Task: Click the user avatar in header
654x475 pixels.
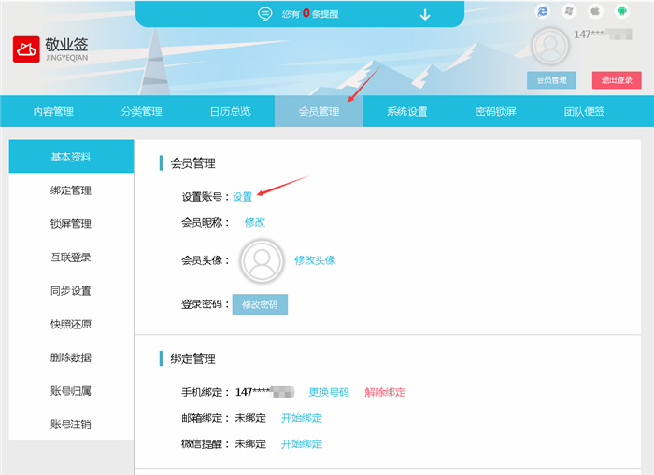Action: click(x=550, y=47)
